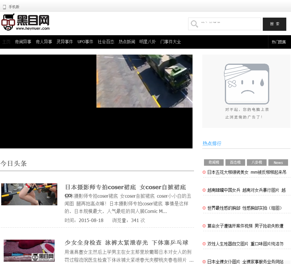Viewport: 291px width, 264px height.
Task: Switch to the 奇闻榜 tab
Action: click(x=214, y=163)
